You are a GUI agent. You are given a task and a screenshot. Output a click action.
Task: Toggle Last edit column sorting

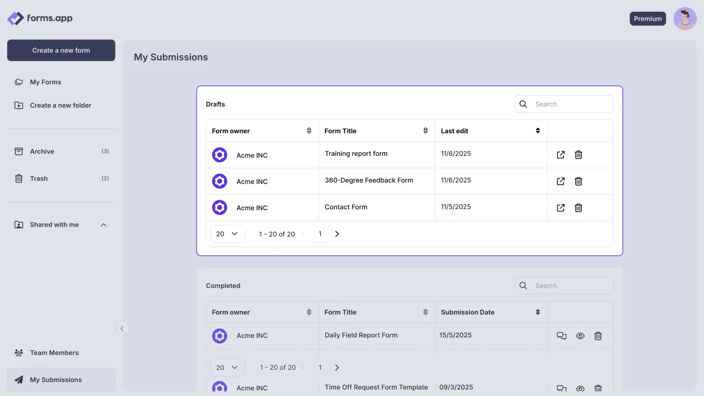[537, 130]
